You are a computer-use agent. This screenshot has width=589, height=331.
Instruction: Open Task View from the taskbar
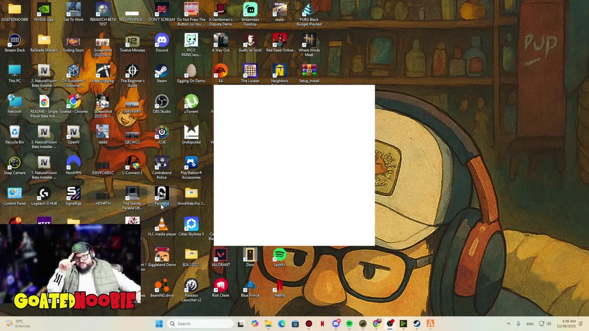tap(241, 324)
